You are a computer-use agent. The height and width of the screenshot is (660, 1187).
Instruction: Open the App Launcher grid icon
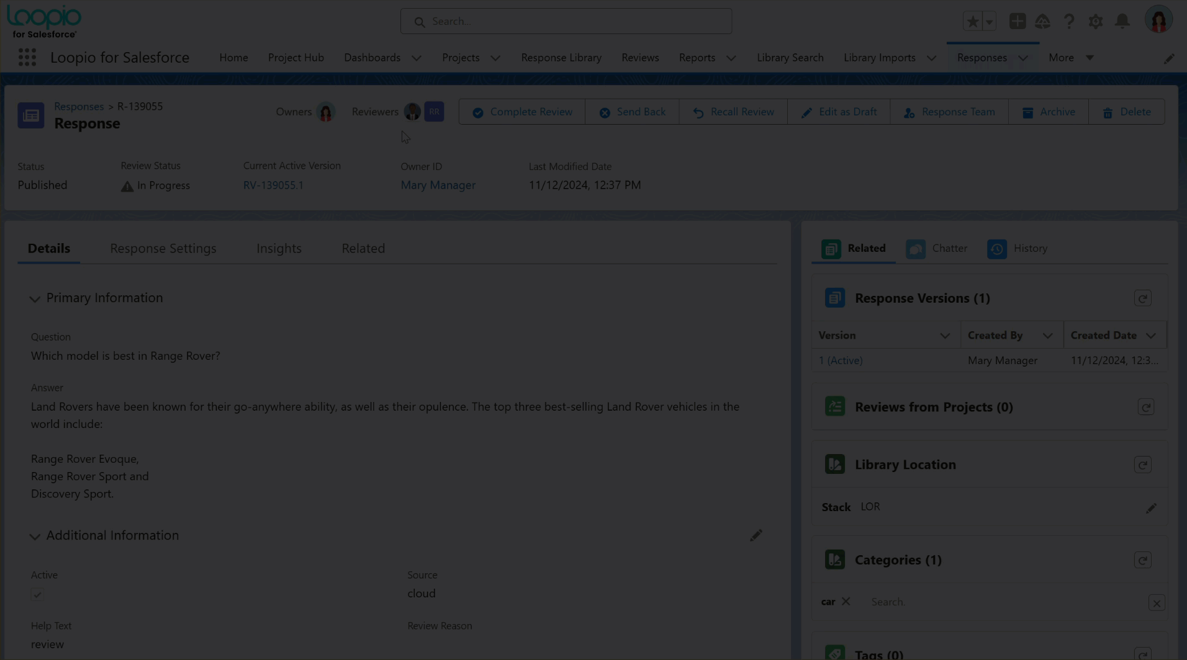pos(27,58)
